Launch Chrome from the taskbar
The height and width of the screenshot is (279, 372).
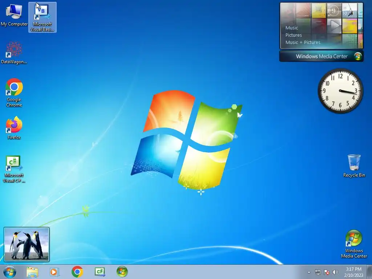[x=77, y=272]
